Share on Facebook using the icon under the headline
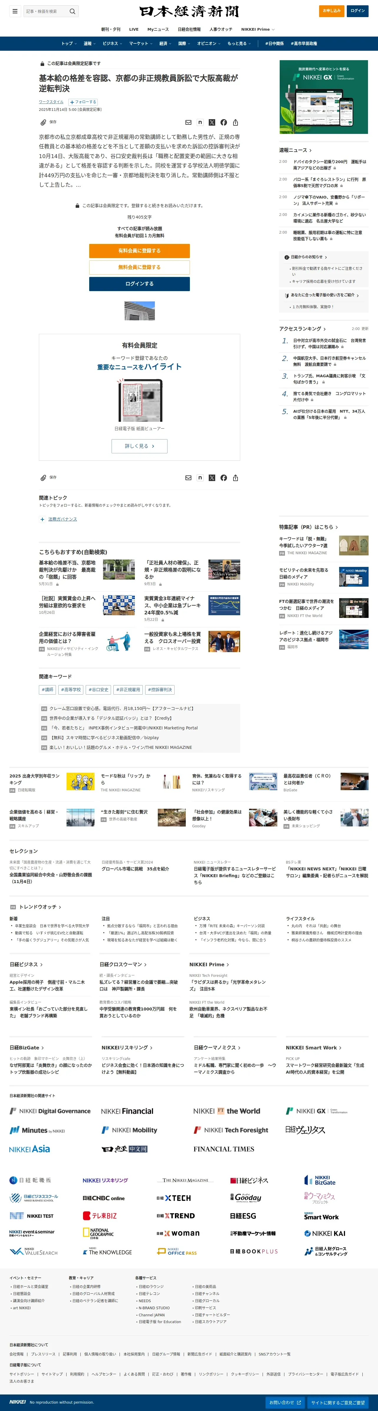Screen dimensions: 378x1411 click(x=224, y=123)
